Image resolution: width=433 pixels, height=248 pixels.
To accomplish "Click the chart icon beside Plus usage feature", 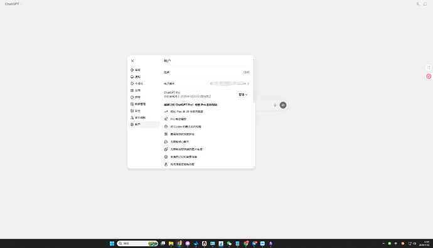I will [166, 112].
